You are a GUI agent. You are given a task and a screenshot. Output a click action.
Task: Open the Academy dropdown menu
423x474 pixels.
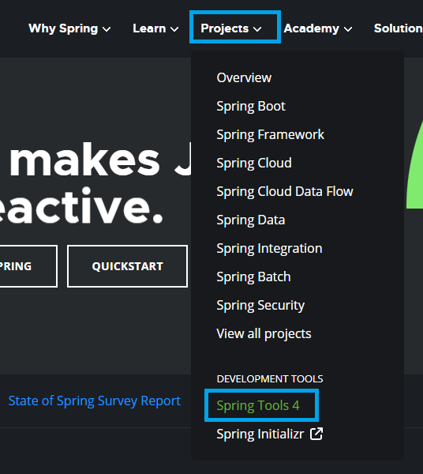pos(317,28)
